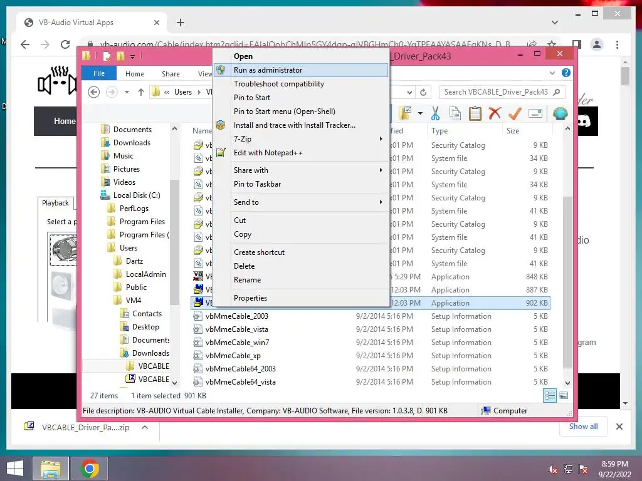Click the orange checkmark toolbar icon
642x481 pixels.
click(x=515, y=113)
